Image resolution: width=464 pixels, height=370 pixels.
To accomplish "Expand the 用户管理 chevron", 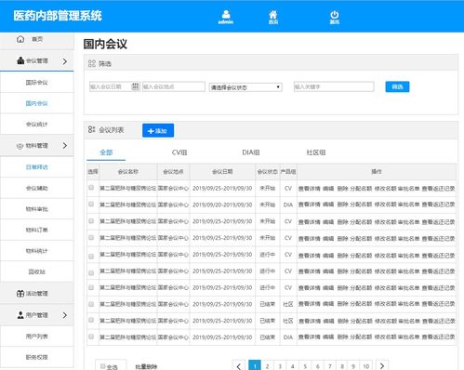I will [x=65, y=315].
